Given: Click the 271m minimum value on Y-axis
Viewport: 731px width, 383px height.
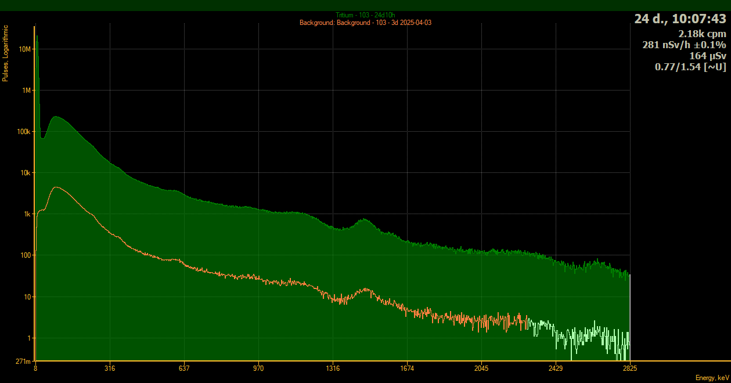Looking at the screenshot, I should point(23,362).
